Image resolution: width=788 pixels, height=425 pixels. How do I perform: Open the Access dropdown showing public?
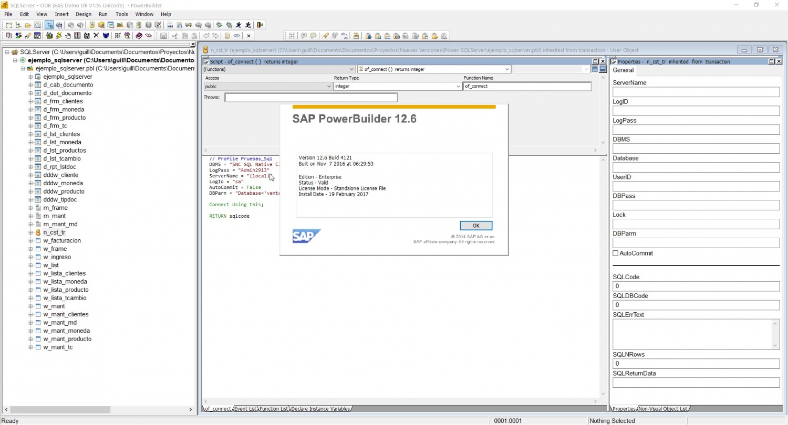[x=329, y=87]
